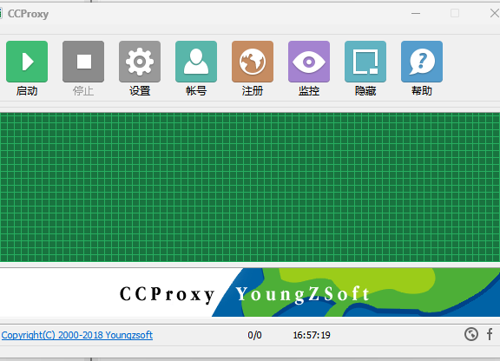The height and width of the screenshot is (361, 500).
Task: Open the 帮助 help question icon
Action: click(422, 62)
